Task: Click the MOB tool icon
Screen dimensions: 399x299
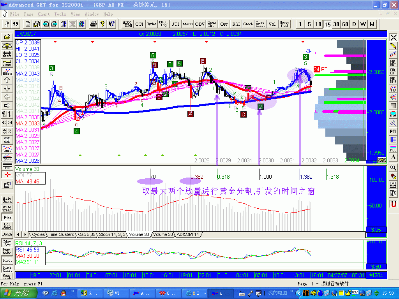Action: pos(393,149)
